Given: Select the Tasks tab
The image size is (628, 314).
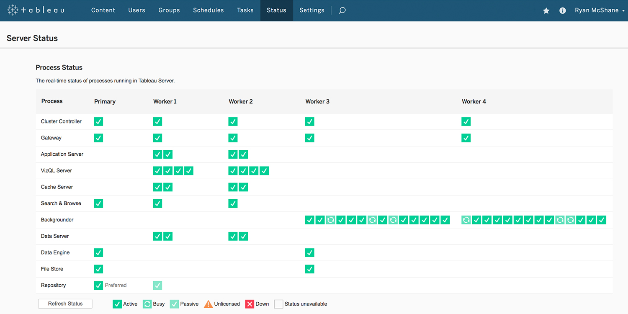Looking at the screenshot, I should click(x=245, y=10).
